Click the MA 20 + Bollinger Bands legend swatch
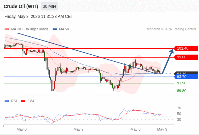The height and width of the screenshot is (135, 199). coord(7,29)
